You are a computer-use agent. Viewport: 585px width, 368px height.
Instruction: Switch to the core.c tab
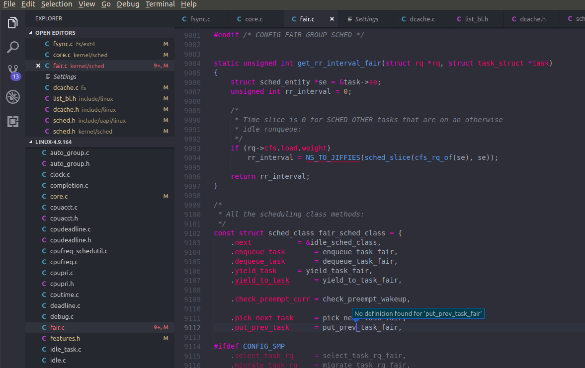[x=253, y=19]
